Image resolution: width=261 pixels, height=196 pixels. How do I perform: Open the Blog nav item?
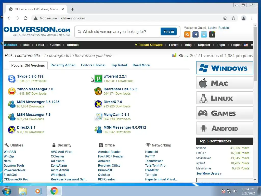click(x=188, y=45)
